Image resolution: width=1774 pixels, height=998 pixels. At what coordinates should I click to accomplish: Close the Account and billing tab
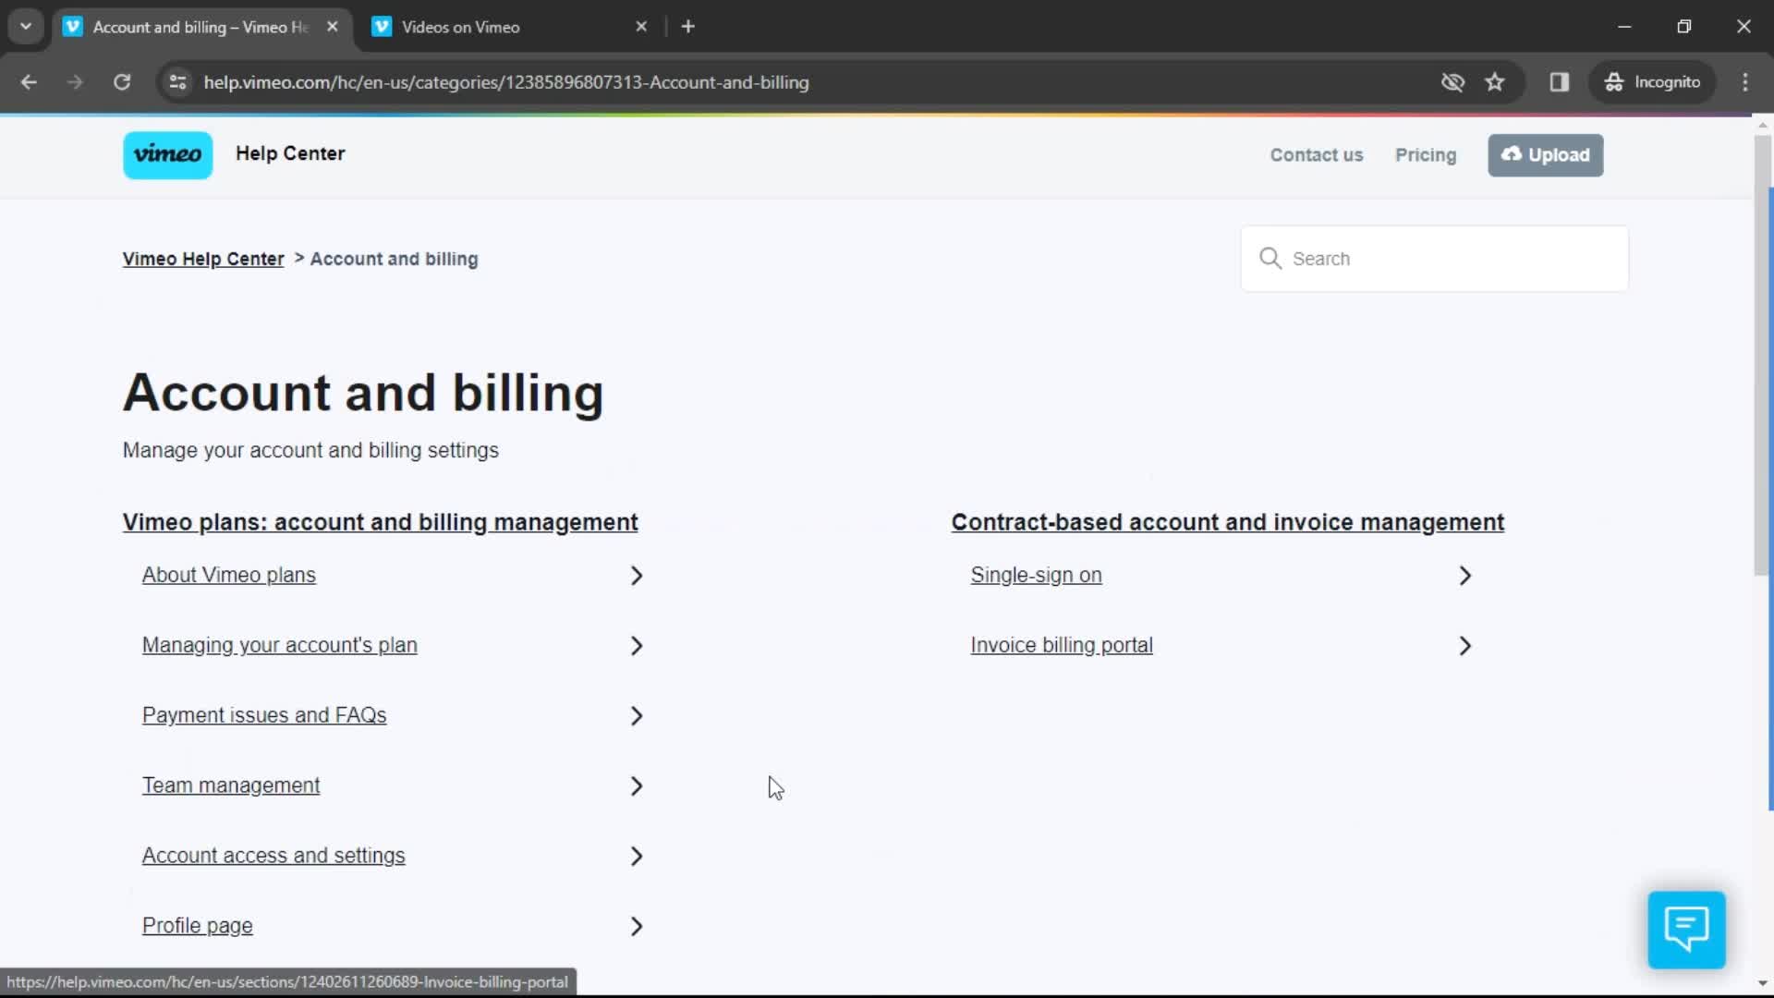(333, 27)
